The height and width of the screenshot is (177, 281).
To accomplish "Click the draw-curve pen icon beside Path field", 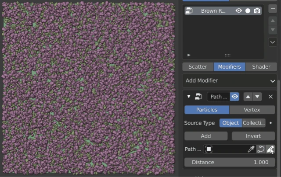I will 271,149.
